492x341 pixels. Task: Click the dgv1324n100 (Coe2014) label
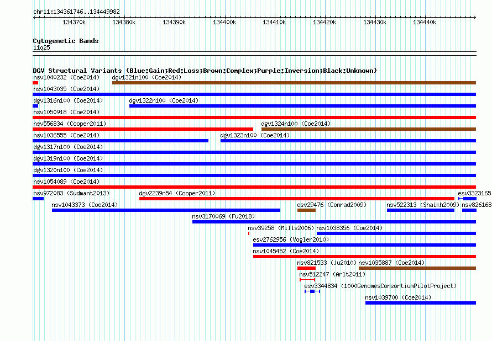coord(296,124)
